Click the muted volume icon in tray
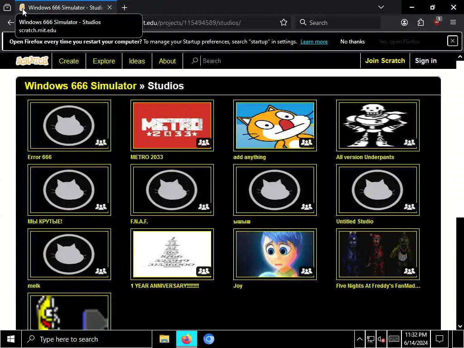464x348 pixels. pos(381,339)
